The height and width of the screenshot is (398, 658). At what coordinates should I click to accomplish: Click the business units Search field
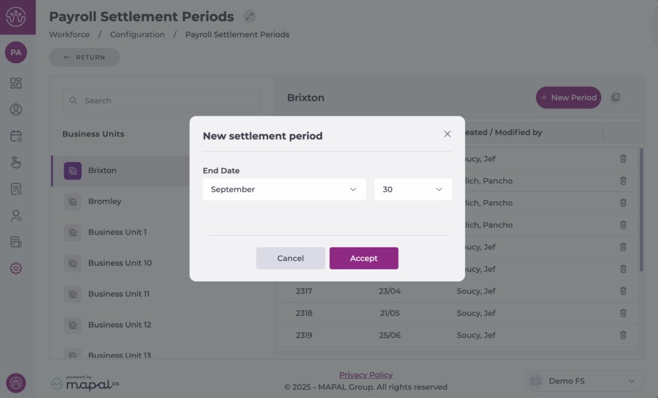(x=161, y=101)
